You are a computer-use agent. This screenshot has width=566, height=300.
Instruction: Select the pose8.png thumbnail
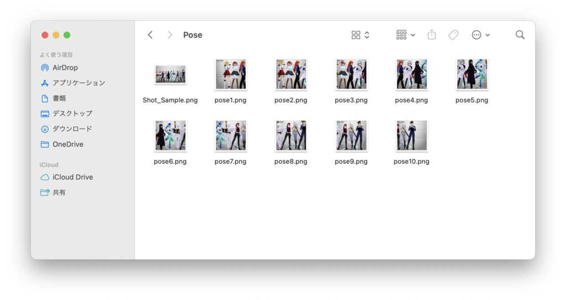291,136
